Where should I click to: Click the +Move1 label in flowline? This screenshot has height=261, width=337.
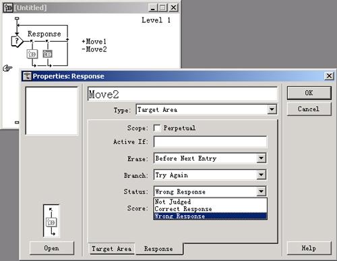94,41
